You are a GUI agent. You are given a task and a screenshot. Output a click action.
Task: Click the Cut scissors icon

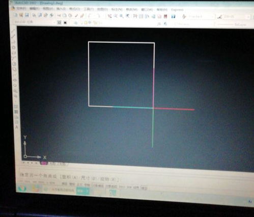(59, 16)
